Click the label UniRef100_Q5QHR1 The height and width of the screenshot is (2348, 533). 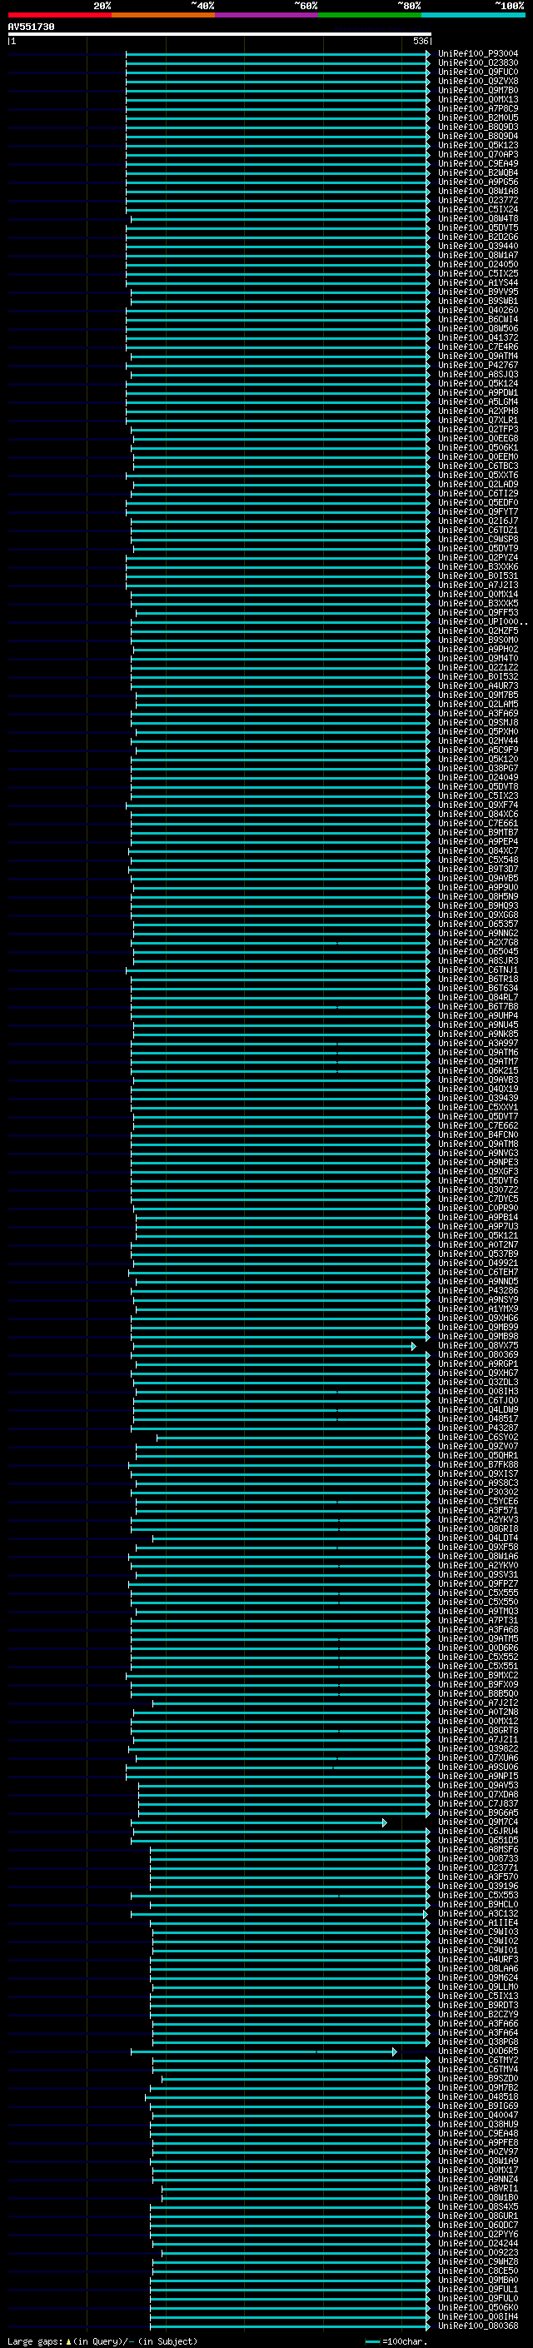tap(478, 1456)
